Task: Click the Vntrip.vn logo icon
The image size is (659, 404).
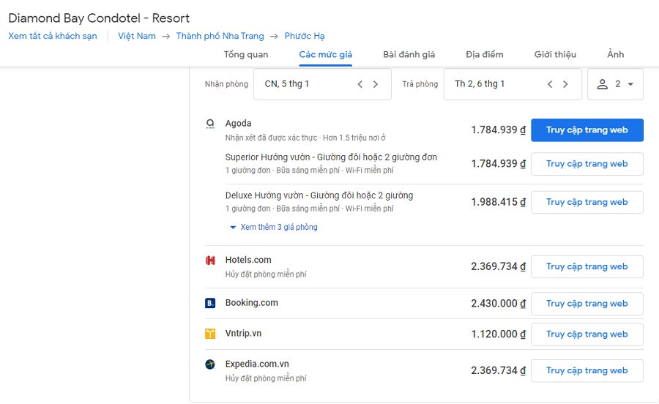Action: pyautogui.click(x=210, y=334)
